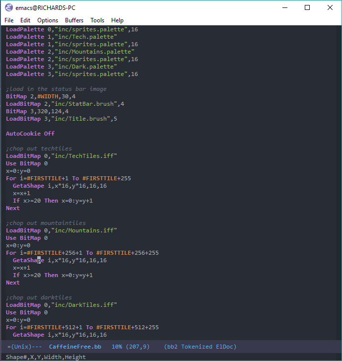Open the File menu
The width and height of the screenshot is (342, 361).
pos(9,20)
